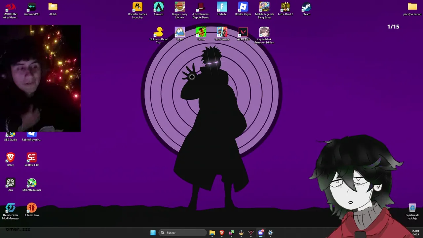This screenshot has width=423, height=238.
Task: Launch CrystalMark Retro Aoi Edition
Action: click(x=264, y=35)
